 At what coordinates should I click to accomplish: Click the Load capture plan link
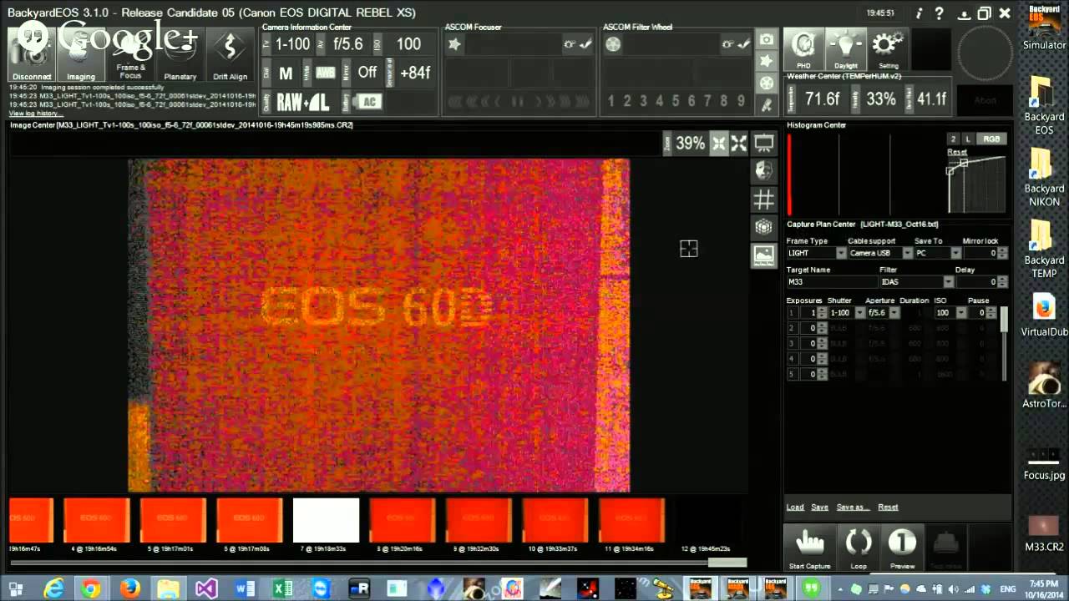[794, 507]
